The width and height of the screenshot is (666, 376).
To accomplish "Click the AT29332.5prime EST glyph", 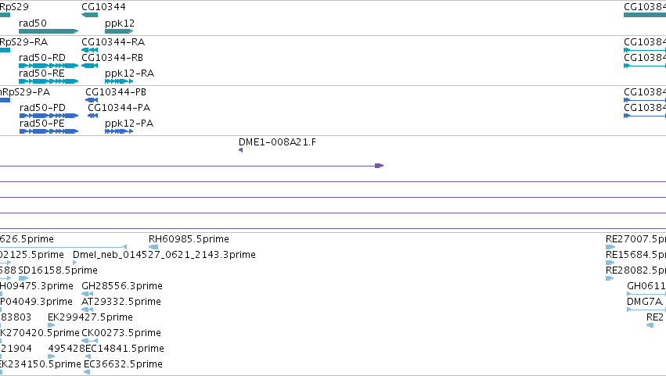I will [87, 310].
